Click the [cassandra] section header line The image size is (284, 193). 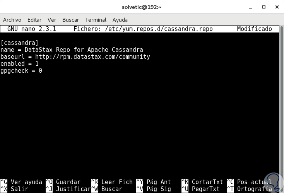pyautogui.click(x=19, y=43)
